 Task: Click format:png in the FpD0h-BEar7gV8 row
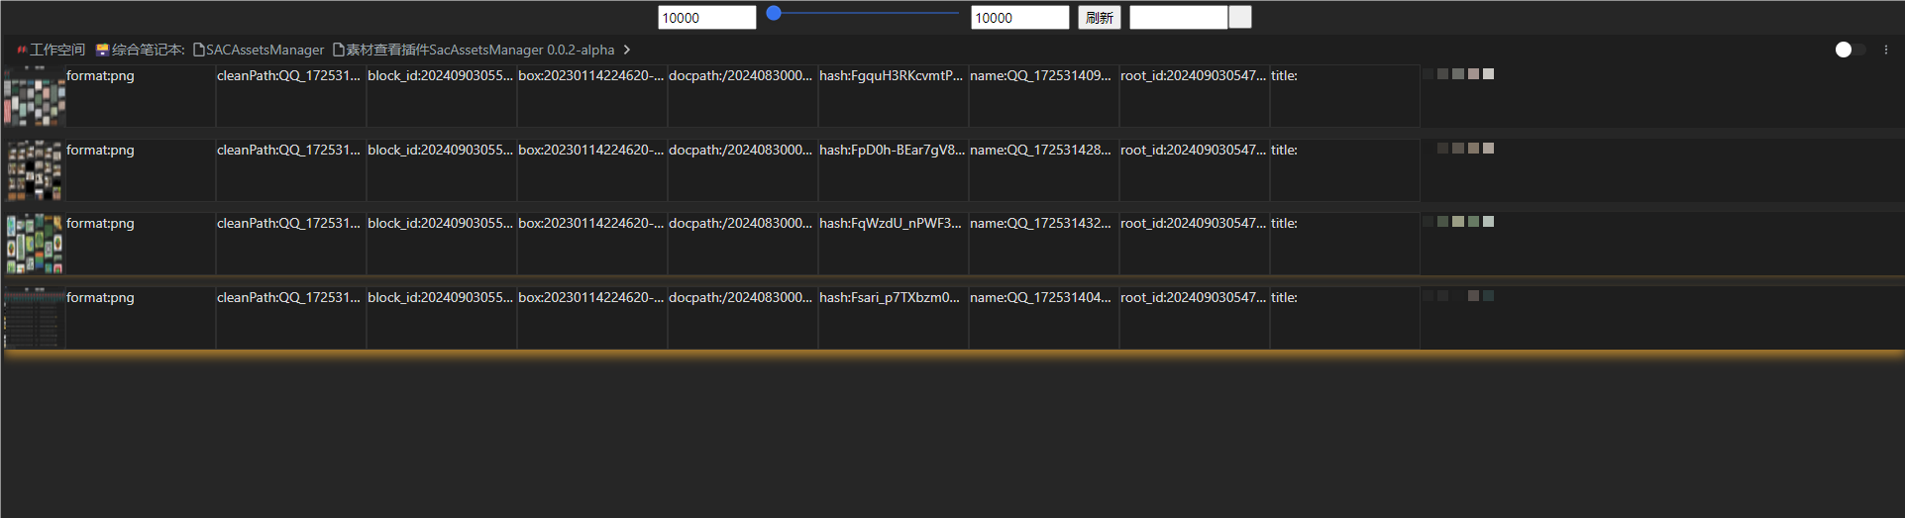click(141, 170)
